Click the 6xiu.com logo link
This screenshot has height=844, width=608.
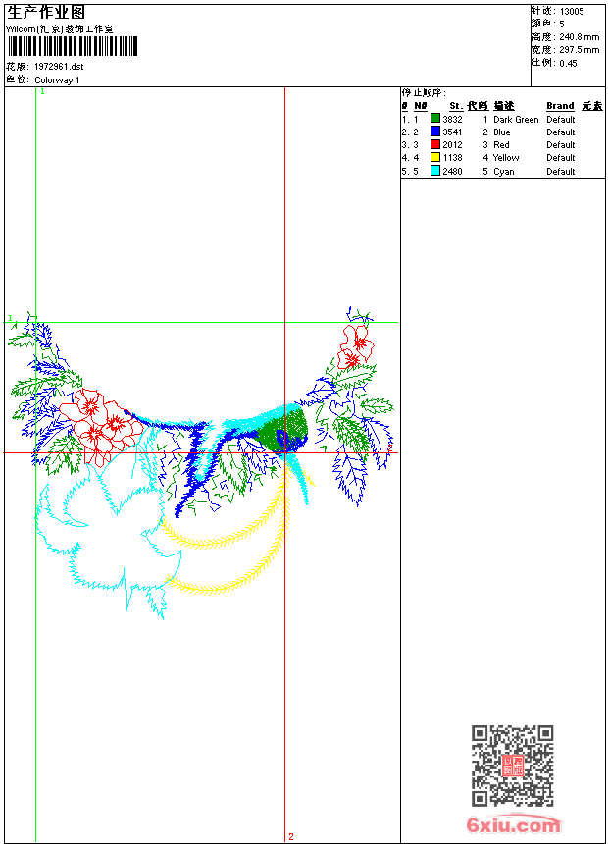click(513, 824)
